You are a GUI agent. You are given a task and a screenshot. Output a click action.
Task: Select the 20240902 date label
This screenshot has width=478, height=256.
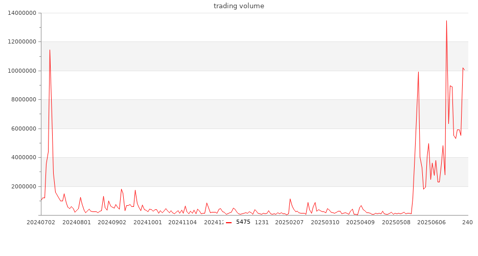click(112, 222)
